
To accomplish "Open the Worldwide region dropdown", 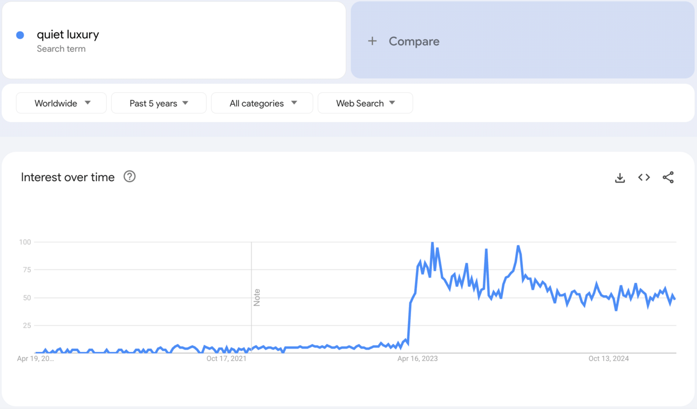I will [61, 103].
